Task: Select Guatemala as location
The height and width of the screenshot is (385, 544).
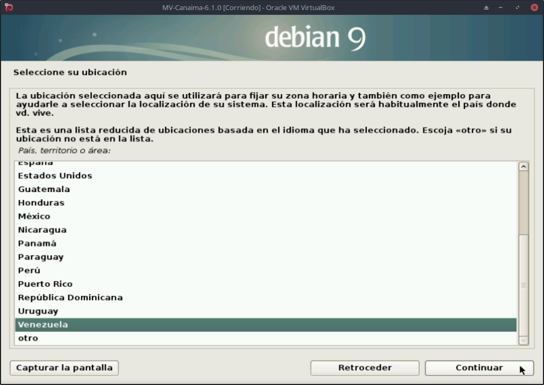Action: [x=44, y=189]
